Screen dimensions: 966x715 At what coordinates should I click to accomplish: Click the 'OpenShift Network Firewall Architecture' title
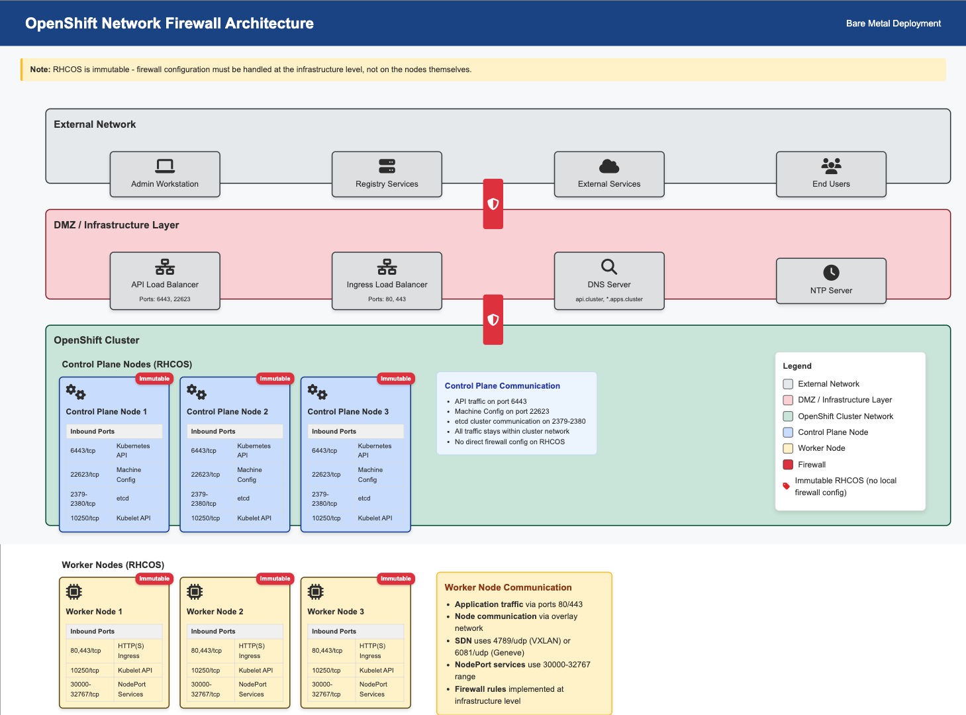tap(169, 23)
